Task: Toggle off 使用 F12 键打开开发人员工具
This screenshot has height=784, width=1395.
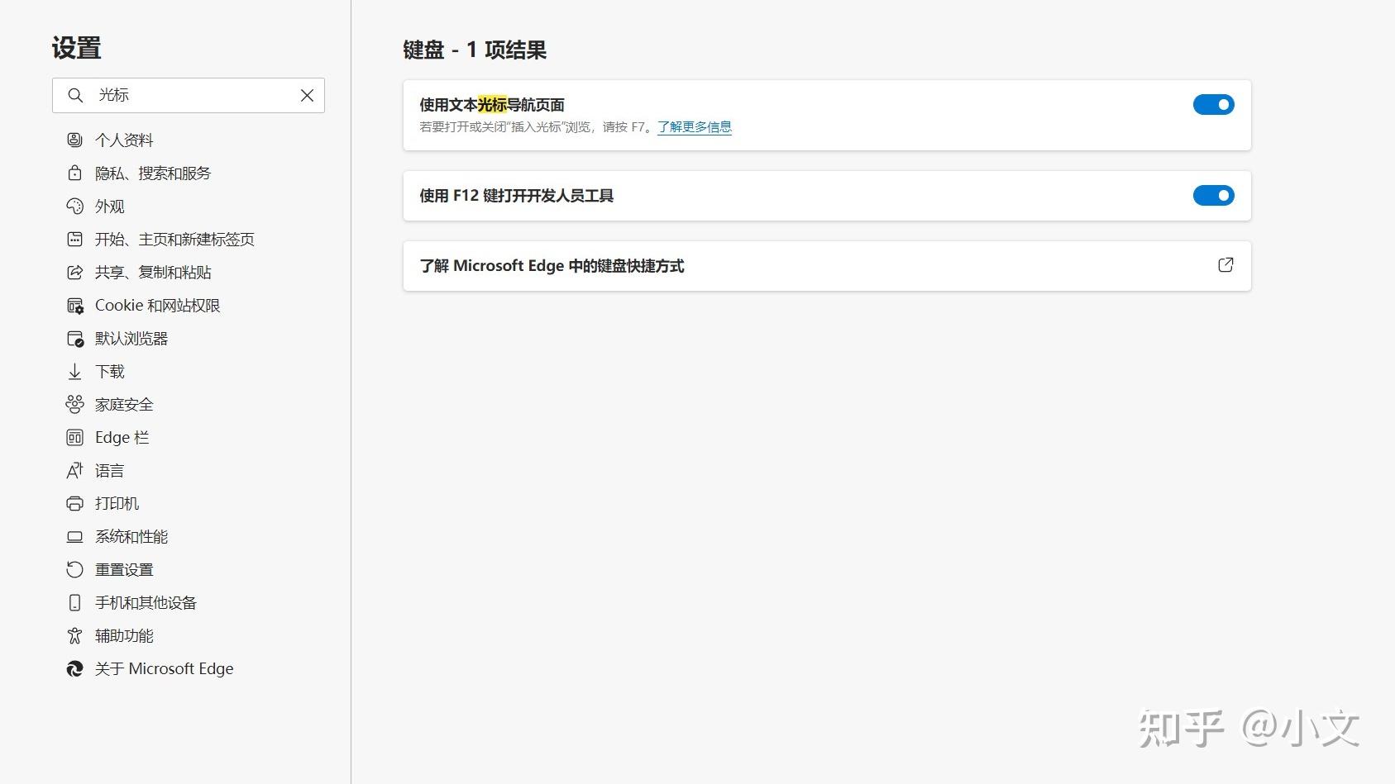Action: [x=1213, y=196]
